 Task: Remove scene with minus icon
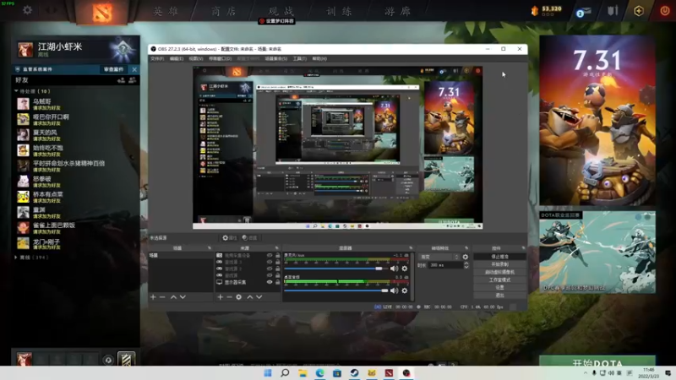click(162, 297)
